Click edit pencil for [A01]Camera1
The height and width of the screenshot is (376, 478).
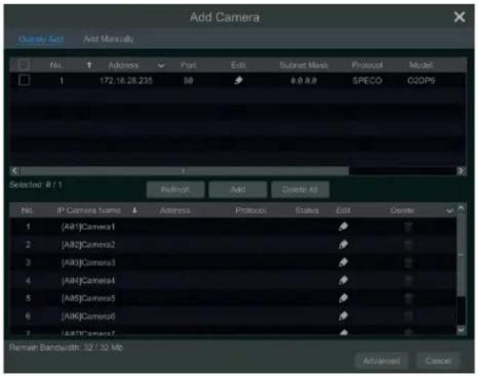click(343, 227)
